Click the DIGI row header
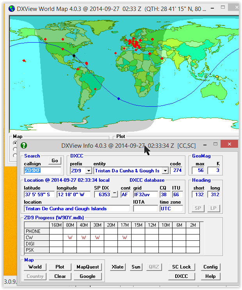Image resolution: width=242 pixels, height=290 pixels. [x=37, y=244]
